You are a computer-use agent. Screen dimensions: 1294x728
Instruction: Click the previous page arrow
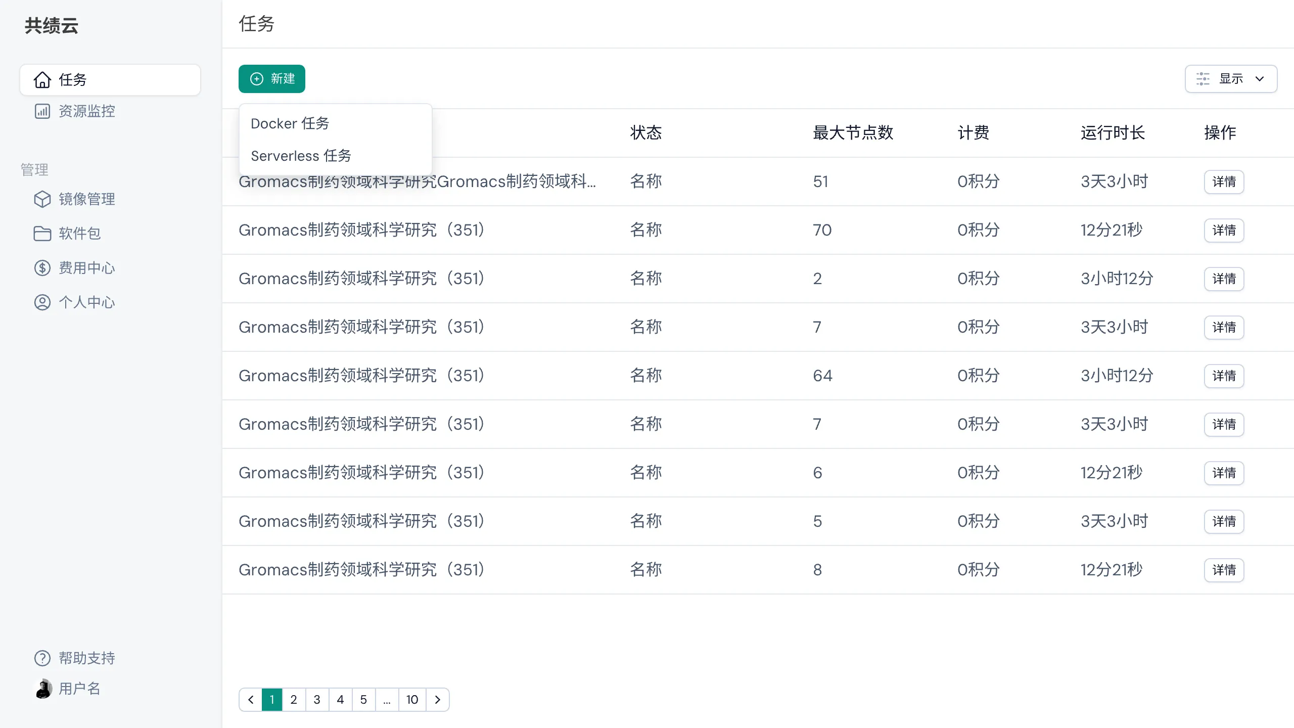tap(250, 700)
